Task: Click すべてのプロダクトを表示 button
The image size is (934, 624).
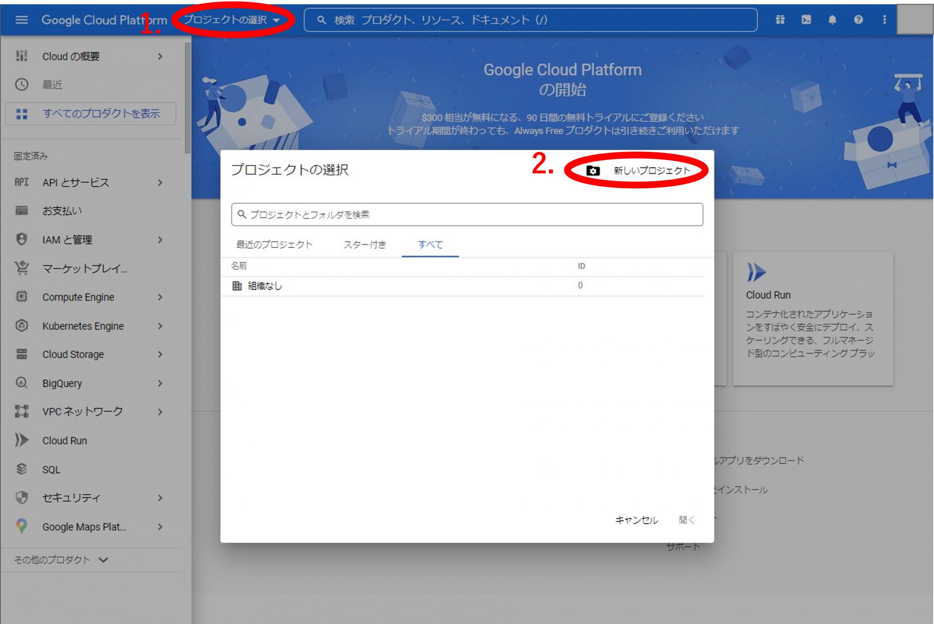Action: pos(90,114)
